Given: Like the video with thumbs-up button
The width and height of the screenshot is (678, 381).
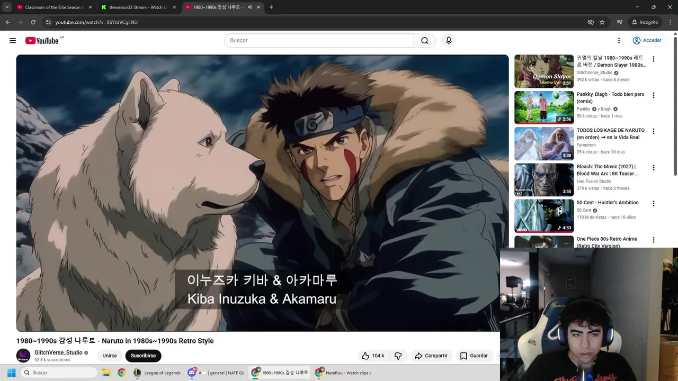Looking at the screenshot, I should pos(373,356).
